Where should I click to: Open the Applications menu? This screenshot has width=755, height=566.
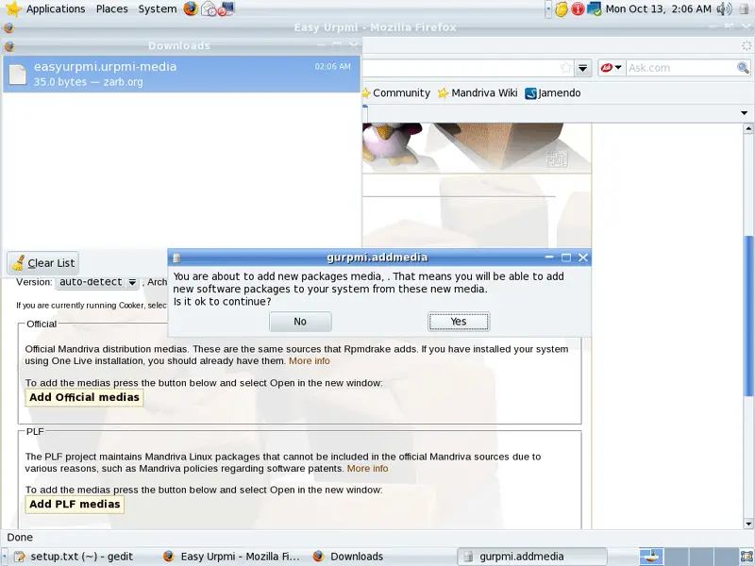pyautogui.click(x=56, y=8)
